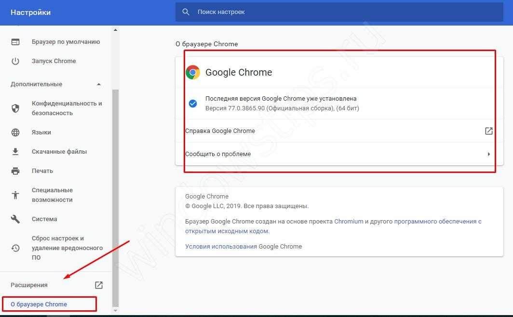Open the Расширения sidebar item
This screenshot has width=513, height=317.
[x=29, y=285]
